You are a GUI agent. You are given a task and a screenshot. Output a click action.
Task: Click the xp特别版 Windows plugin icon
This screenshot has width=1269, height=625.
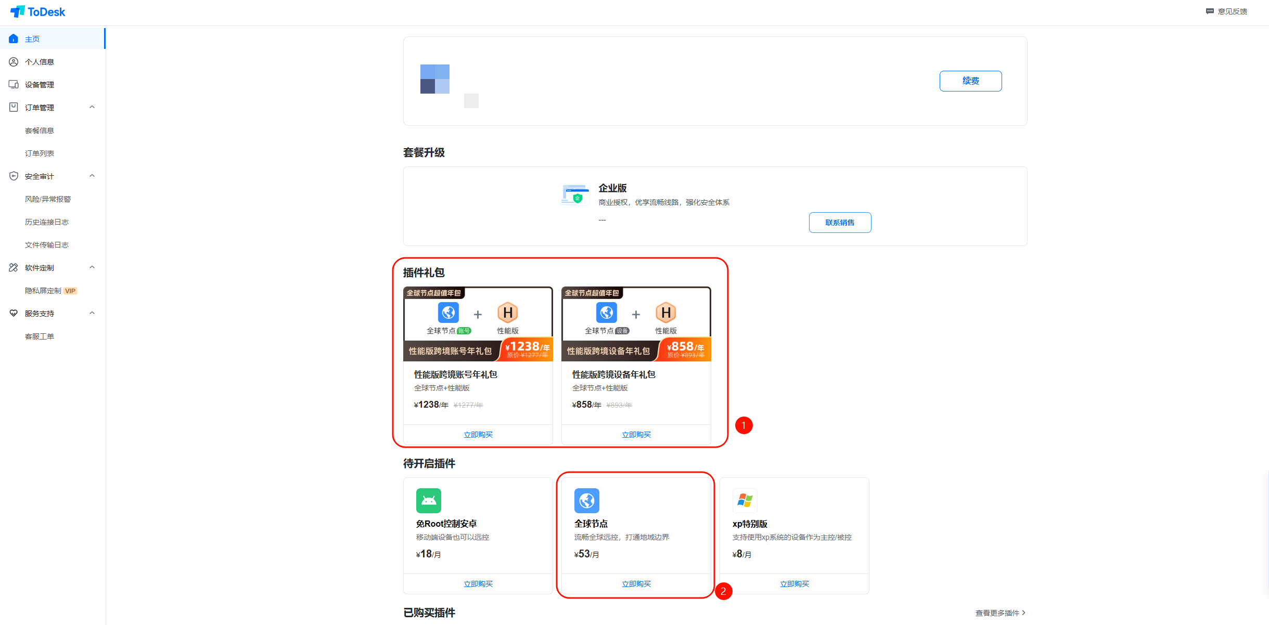[x=745, y=500]
